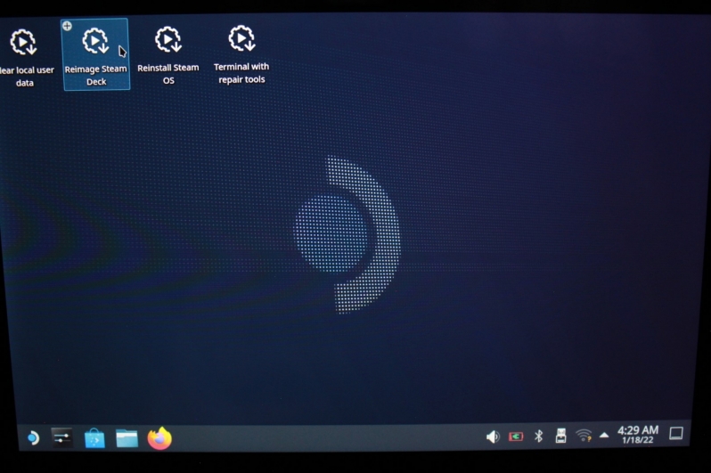711x473 pixels.
Task: Open System Settings from the taskbar
Action: (x=61, y=437)
